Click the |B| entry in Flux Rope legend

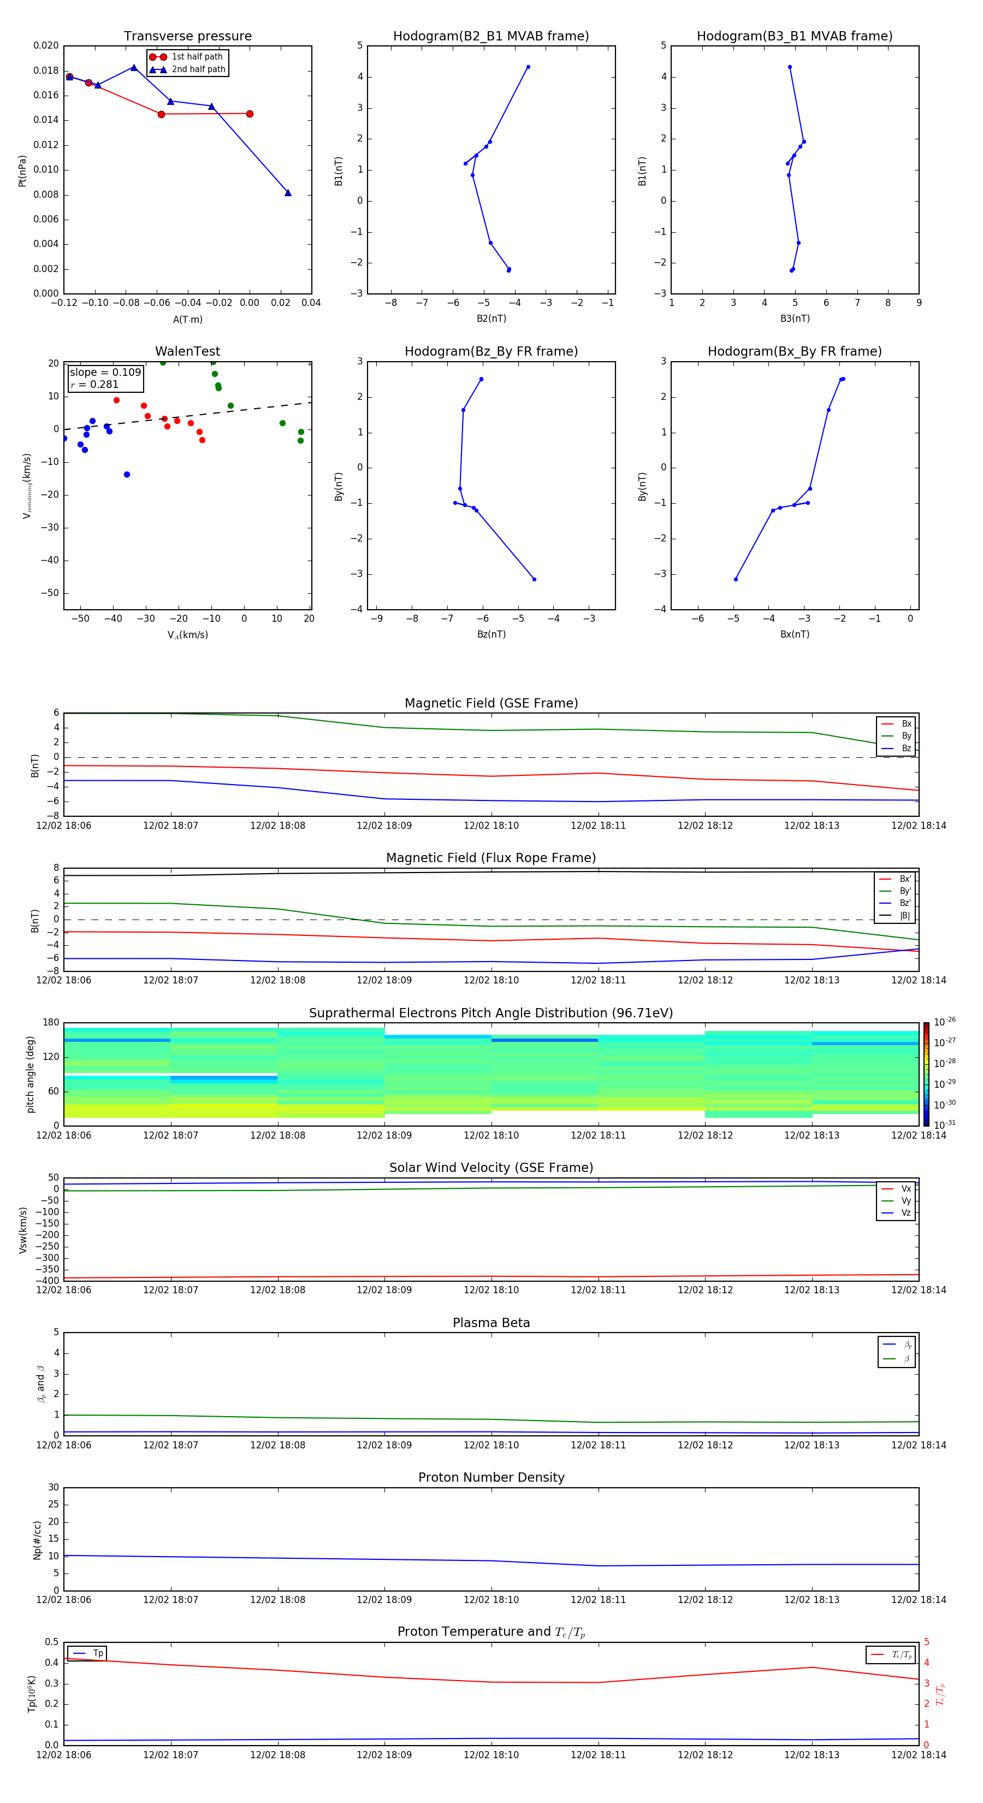click(896, 916)
